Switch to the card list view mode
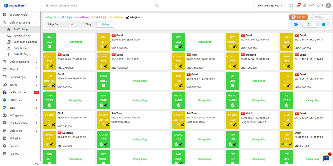Screen dimensions: 333x166 (x=309, y=24)
